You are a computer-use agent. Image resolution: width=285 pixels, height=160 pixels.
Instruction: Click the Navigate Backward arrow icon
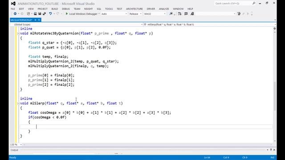15,14
